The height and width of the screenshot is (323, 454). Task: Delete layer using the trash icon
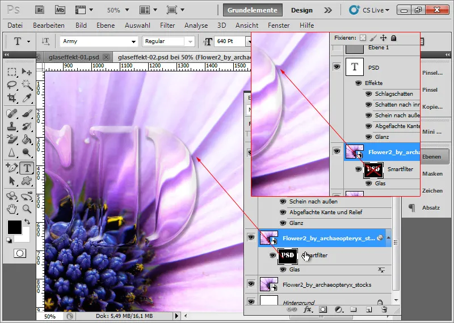[x=384, y=309]
